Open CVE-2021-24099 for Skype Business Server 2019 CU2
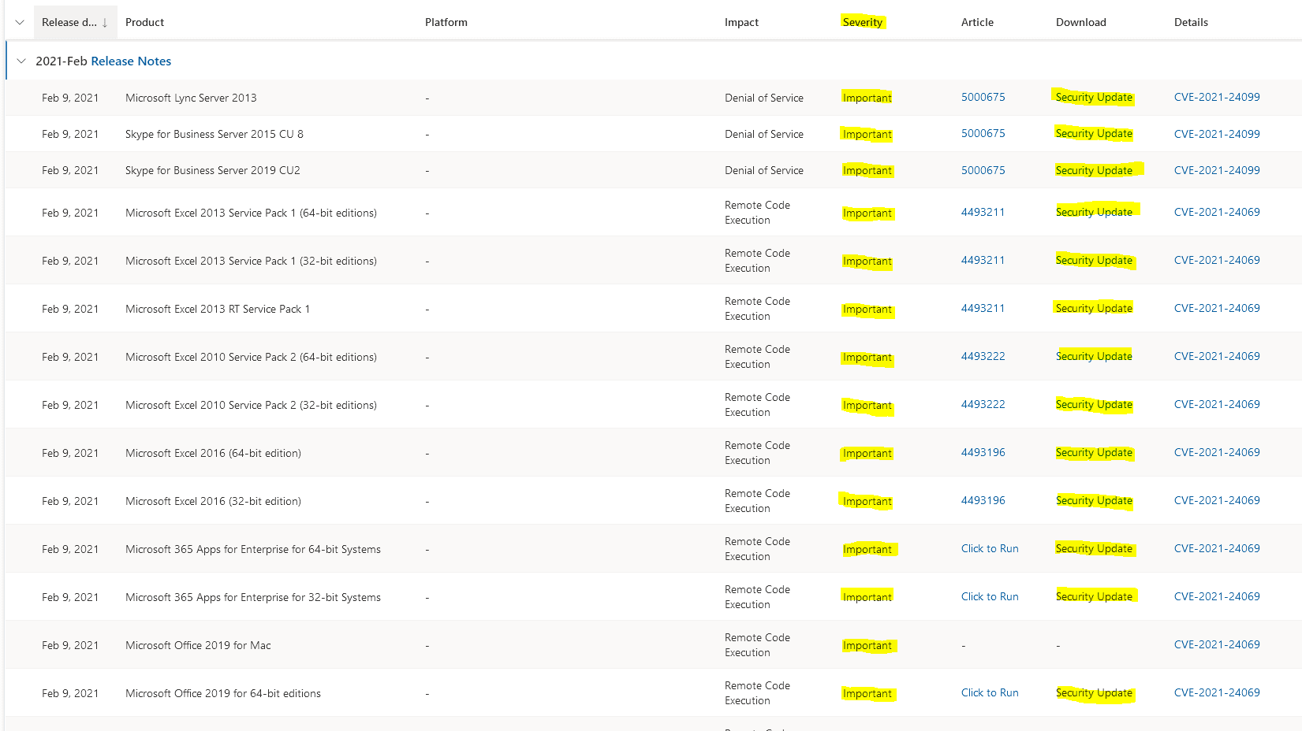The height and width of the screenshot is (731, 1302). pos(1217,171)
